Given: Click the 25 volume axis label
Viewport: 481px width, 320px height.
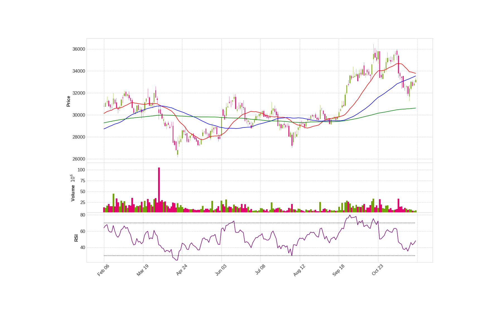Looking at the screenshot, I should (x=83, y=203).
